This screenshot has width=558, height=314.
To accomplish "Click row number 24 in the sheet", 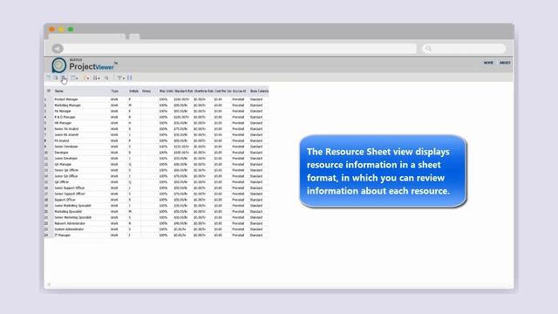I will tap(46, 235).
